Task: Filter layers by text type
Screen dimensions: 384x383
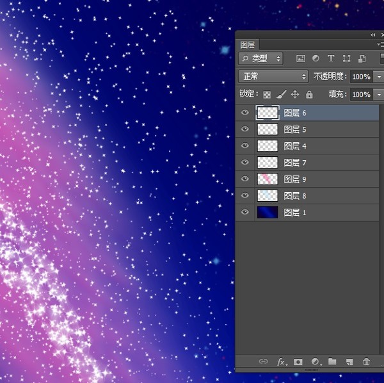Action: pos(331,58)
